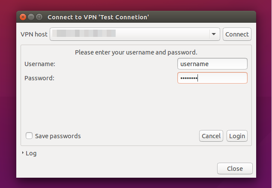
Task: Cancel the login prompt
Action: [211, 136]
